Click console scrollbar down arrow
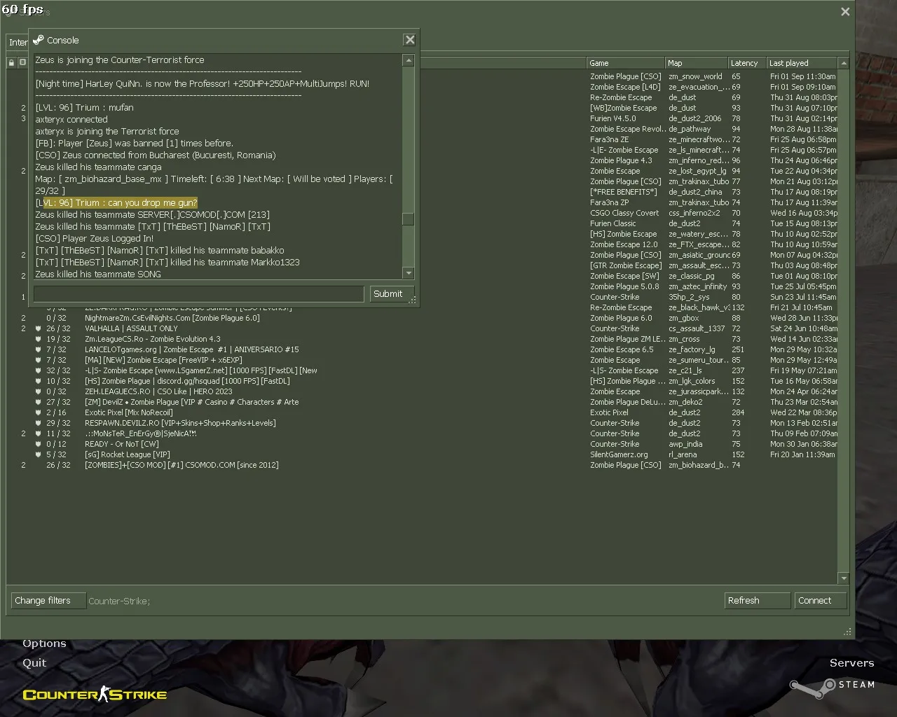The image size is (897, 717). pyautogui.click(x=409, y=273)
